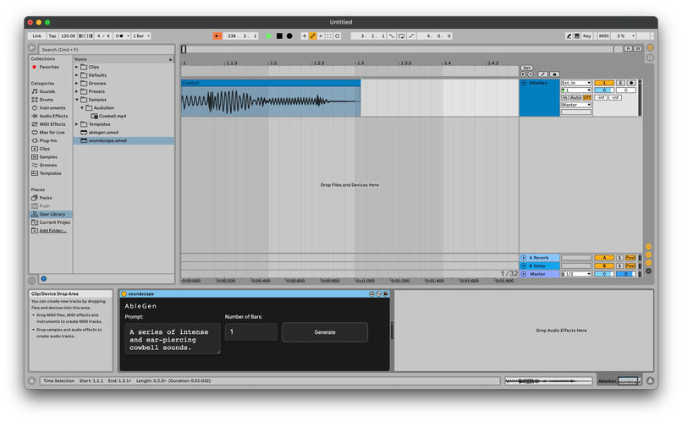682x421 pixels.
Task: Select Packs under Places
Action: 46,198
